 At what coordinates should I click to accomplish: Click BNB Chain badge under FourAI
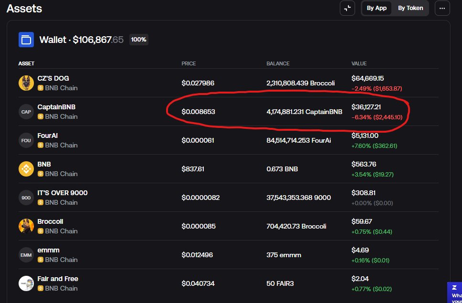click(x=58, y=145)
